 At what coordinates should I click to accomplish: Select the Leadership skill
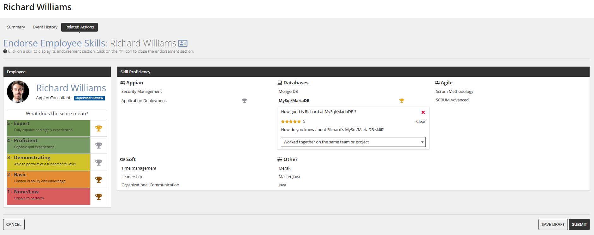pos(132,177)
